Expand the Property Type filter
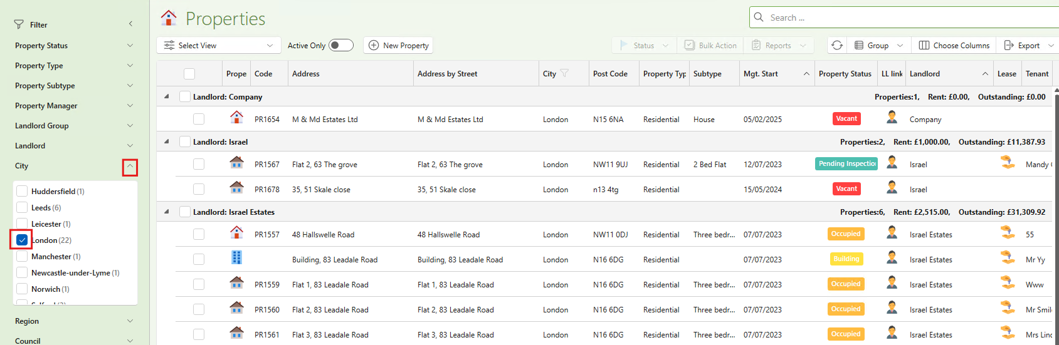Screen dimensions: 1059x345 pyautogui.click(x=130, y=65)
